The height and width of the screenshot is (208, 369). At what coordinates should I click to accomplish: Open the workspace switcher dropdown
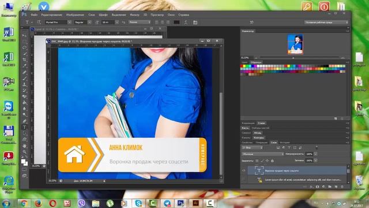[x=326, y=22]
